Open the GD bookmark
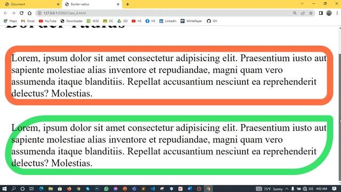This screenshot has width=341, height=192. click(123, 21)
